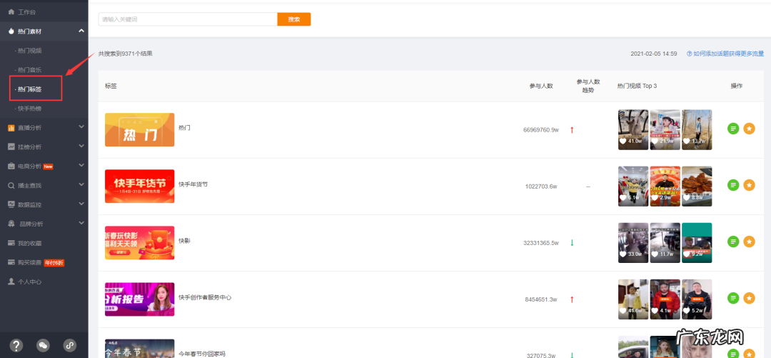Open the 热门音乐 submenu item
The height and width of the screenshot is (358, 771).
[29, 70]
